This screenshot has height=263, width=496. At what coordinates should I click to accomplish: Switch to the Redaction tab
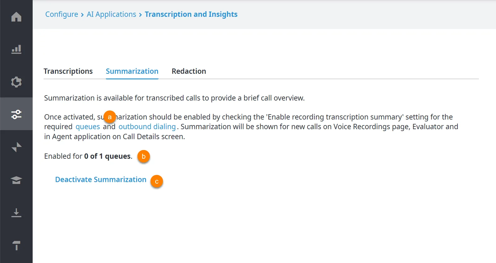(189, 71)
